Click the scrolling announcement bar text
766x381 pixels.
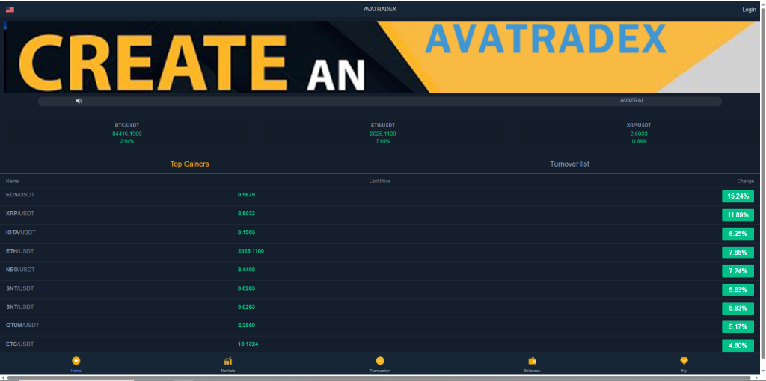[631, 101]
